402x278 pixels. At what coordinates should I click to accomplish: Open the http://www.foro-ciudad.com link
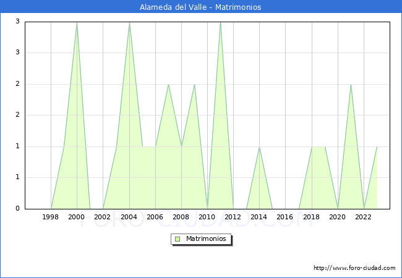coord(354,268)
